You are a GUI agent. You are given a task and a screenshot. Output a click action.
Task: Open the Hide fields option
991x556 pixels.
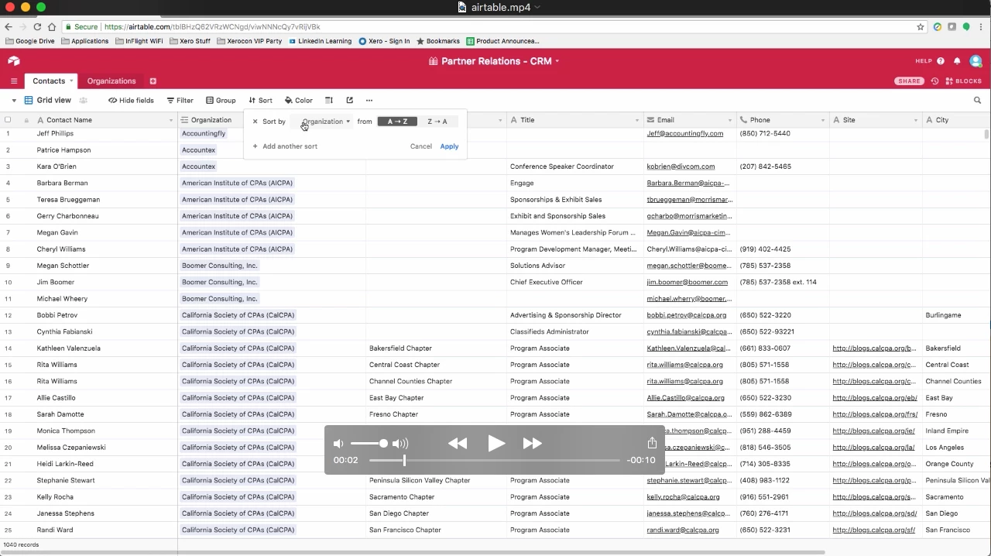tap(131, 101)
